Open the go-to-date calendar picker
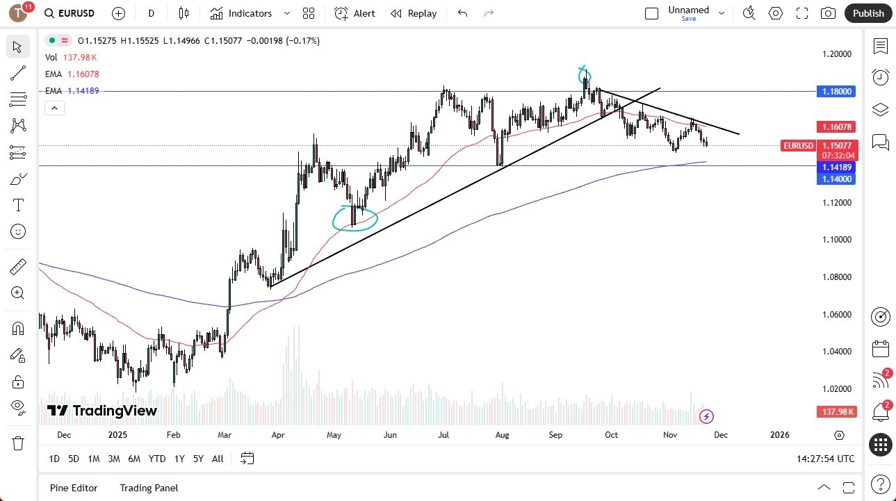This screenshot has width=896, height=501. click(x=247, y=459)
